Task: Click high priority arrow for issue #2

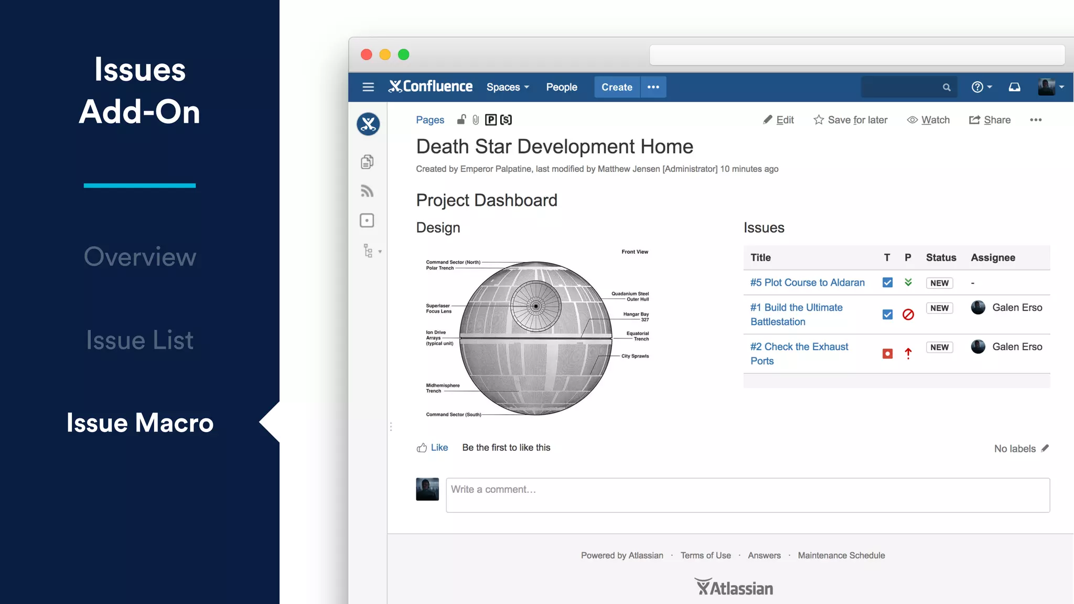Action: [x=908, y=354]
